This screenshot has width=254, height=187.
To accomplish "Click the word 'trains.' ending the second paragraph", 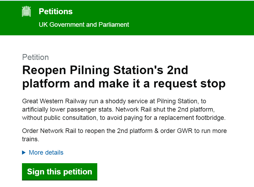I will click(31, 139).
